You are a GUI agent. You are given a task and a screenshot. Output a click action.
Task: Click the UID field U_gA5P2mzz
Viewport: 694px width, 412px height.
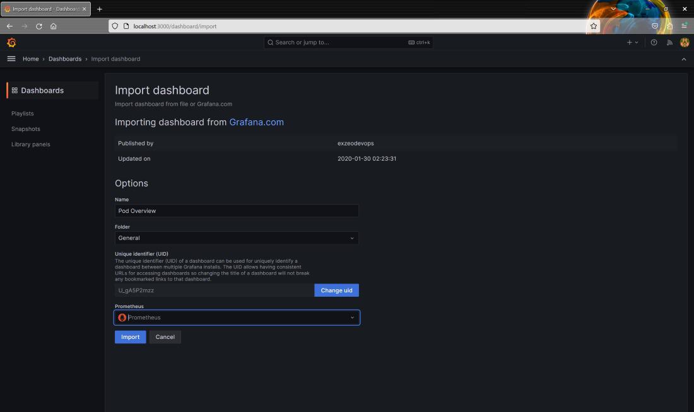(215, 290)
